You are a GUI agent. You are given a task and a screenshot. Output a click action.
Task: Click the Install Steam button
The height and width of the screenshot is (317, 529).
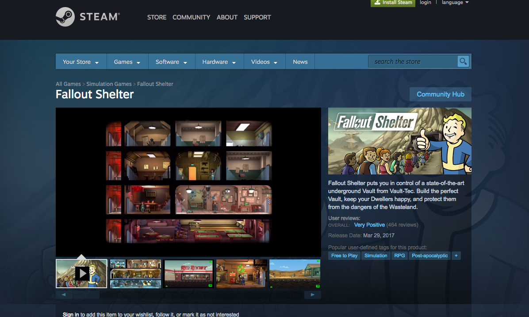point(393,3)
